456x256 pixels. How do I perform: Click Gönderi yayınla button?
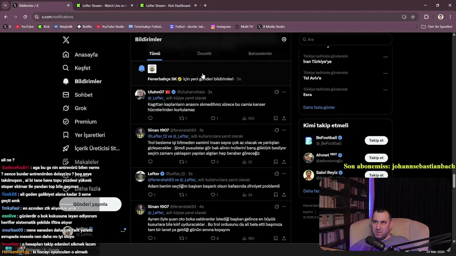(x=90, y=204)
